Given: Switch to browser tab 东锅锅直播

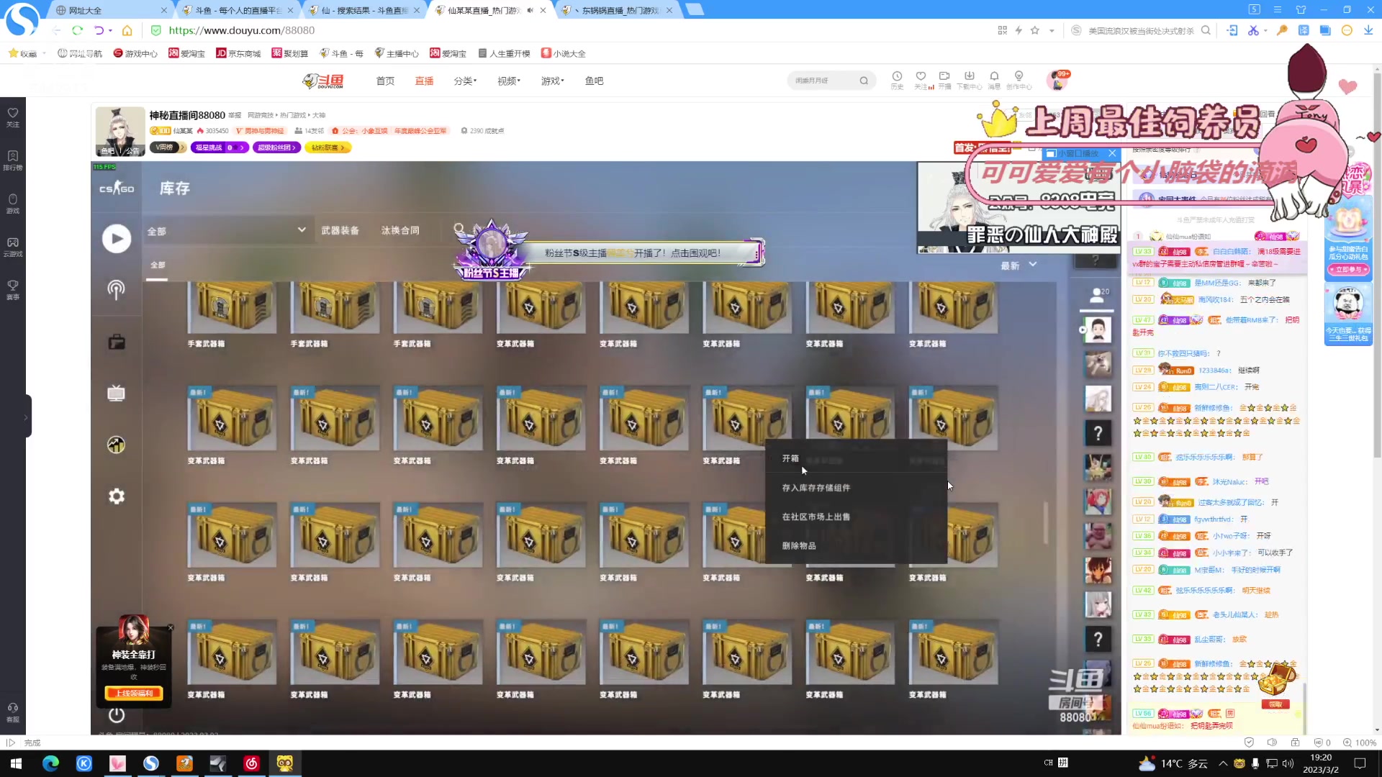Looking at the screenshot, I should pyautogui.click(x=617, y=10).
